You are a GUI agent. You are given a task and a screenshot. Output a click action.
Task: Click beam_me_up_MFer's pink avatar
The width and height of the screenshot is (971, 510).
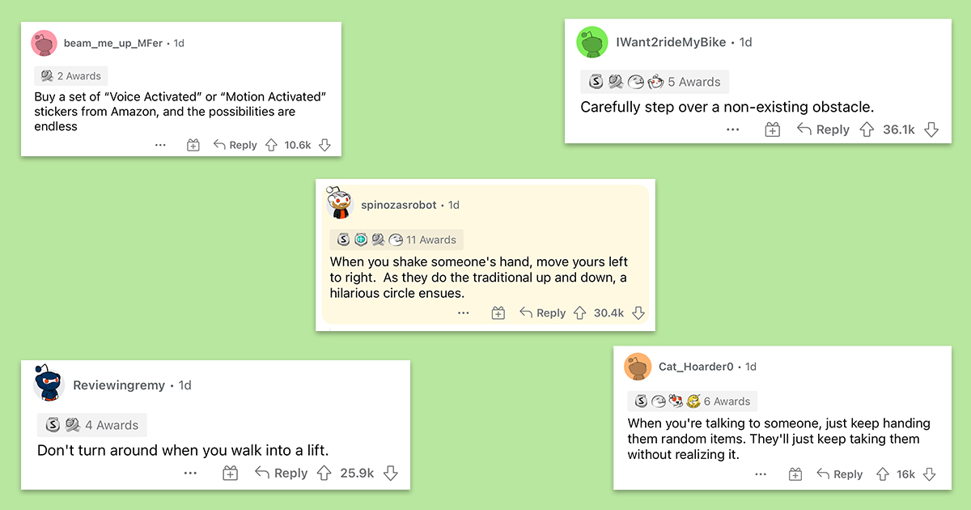[44, 43]
